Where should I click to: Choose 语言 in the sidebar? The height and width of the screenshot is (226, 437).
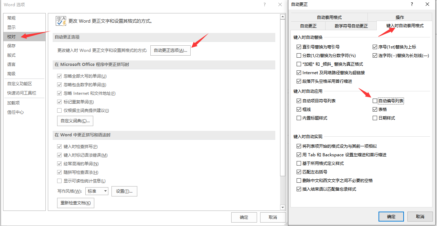pyautogui.click(x=24, y=64)
